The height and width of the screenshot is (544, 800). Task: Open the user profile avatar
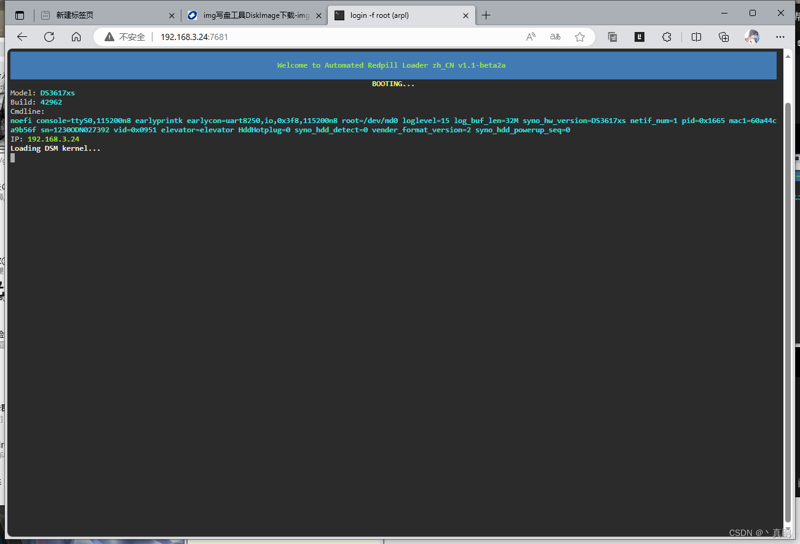click(x=751, y=37)
